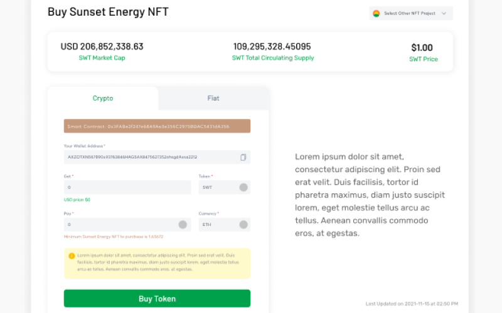This screenshot has height=313, width=502.
Task: Click the circle icon in the Pay field
Action: [183, 225]
